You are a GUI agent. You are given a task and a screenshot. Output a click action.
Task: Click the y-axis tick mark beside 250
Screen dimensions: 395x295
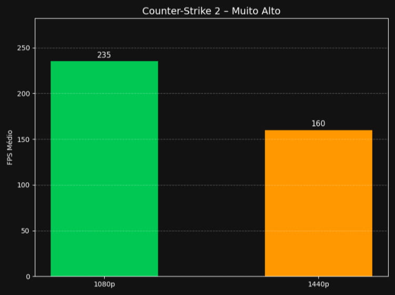coord(34,48)
